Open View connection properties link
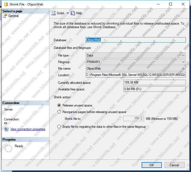 (x=28, y=129)
